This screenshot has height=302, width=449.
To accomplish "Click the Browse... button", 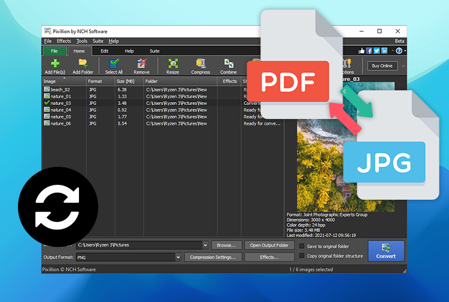I will (x=226, y=245).
